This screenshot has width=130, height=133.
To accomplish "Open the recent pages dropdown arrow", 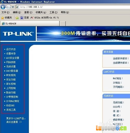I will pos(13,7).
